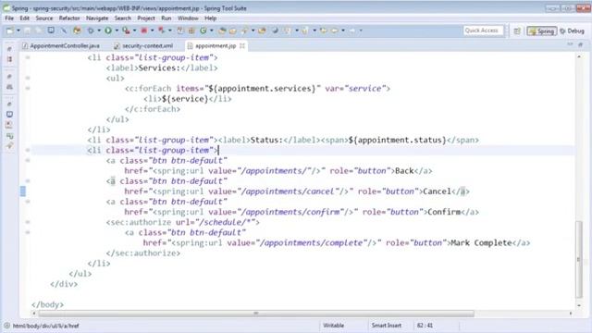Click the New file toolbar icon

coord(10,31)
